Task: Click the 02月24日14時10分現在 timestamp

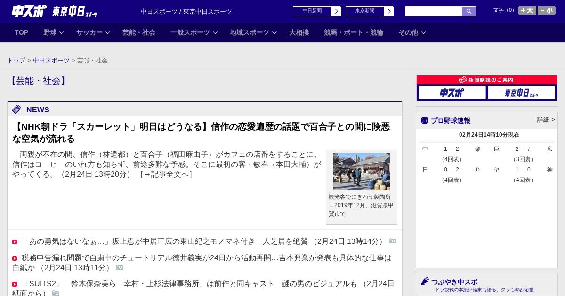Action: [x=489, y=135]
